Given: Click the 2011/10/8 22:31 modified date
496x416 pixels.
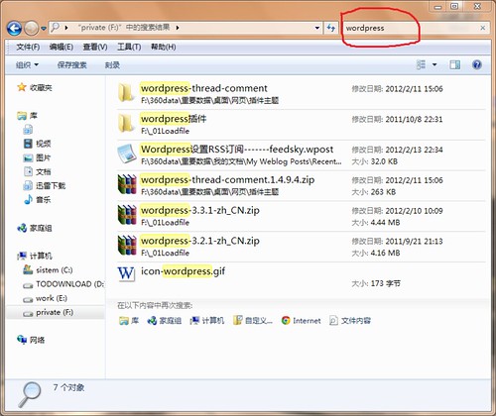Looking at the screenshot, I should point(414,119).
